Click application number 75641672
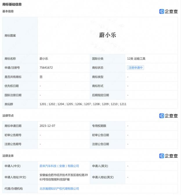This screenshot has width=181, height=195. (46, 68)
